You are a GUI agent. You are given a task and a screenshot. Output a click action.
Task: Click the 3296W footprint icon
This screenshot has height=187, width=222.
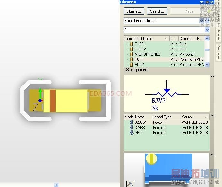[x=132, y=122]
